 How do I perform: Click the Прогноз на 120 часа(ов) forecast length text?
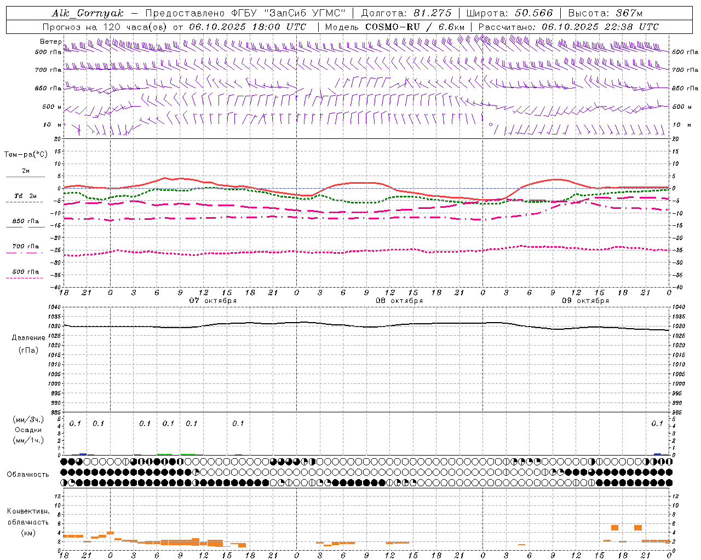pos(106,27)
